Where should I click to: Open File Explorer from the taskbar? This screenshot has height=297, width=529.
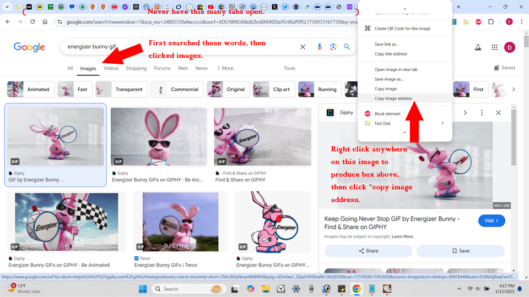point(266,289)
